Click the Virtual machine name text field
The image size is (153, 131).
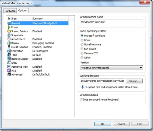click(112, 22)
